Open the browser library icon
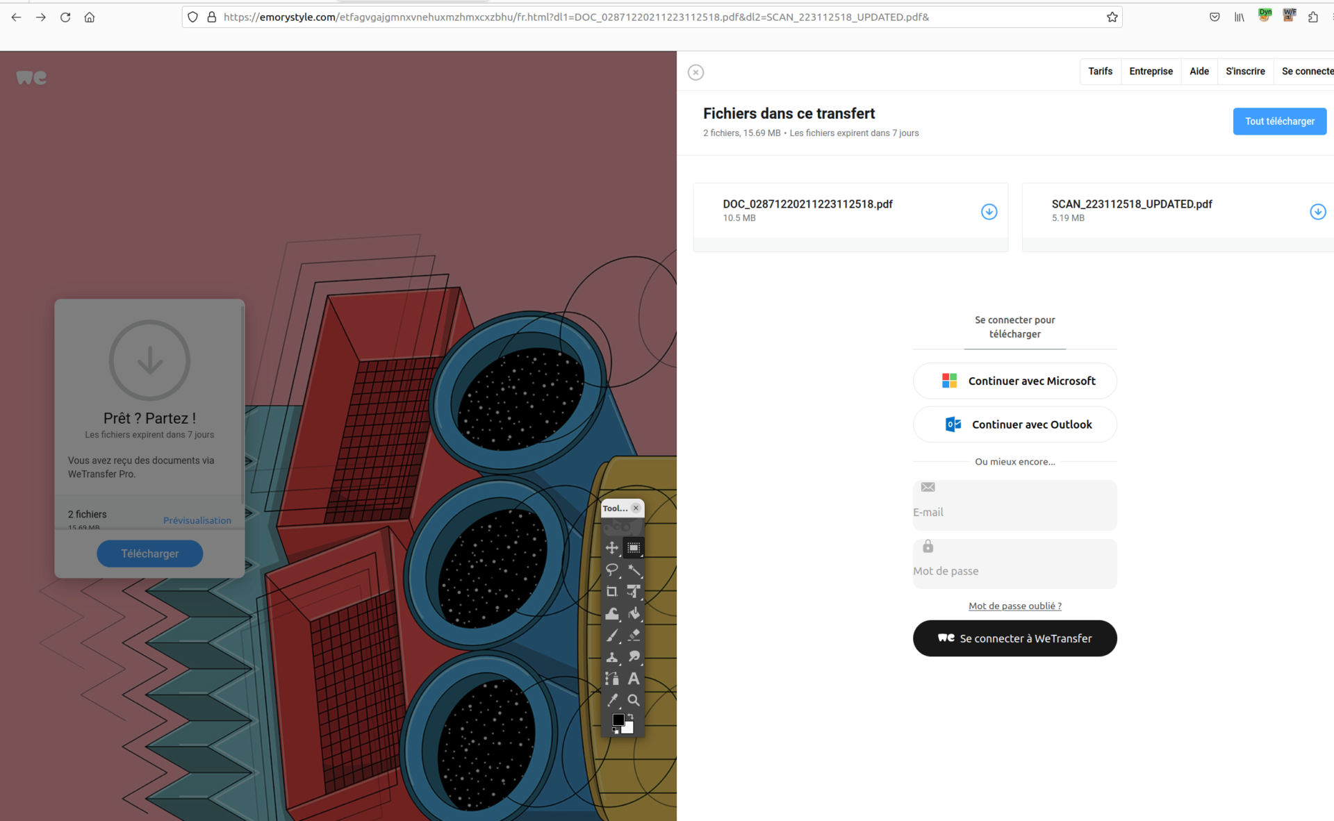The image size is (1334, 821). 1240,17
